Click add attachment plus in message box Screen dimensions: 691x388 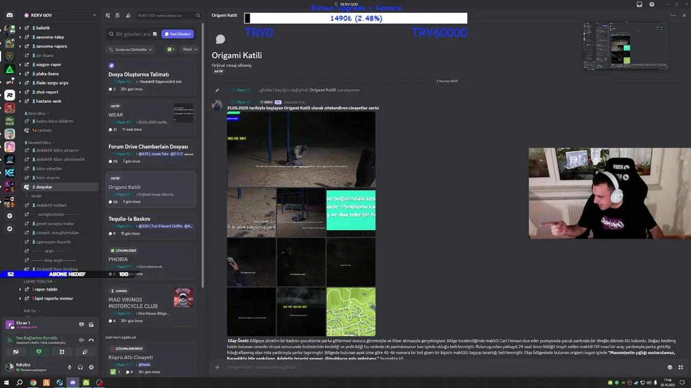click(217, 367)
